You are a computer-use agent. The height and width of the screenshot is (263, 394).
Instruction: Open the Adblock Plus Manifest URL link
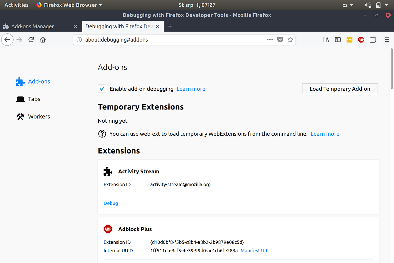pos(255,251)
